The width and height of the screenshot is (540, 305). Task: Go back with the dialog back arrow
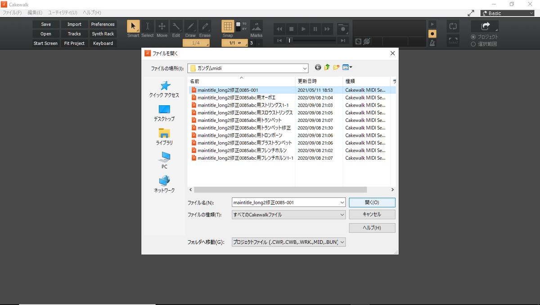[318, 67]
